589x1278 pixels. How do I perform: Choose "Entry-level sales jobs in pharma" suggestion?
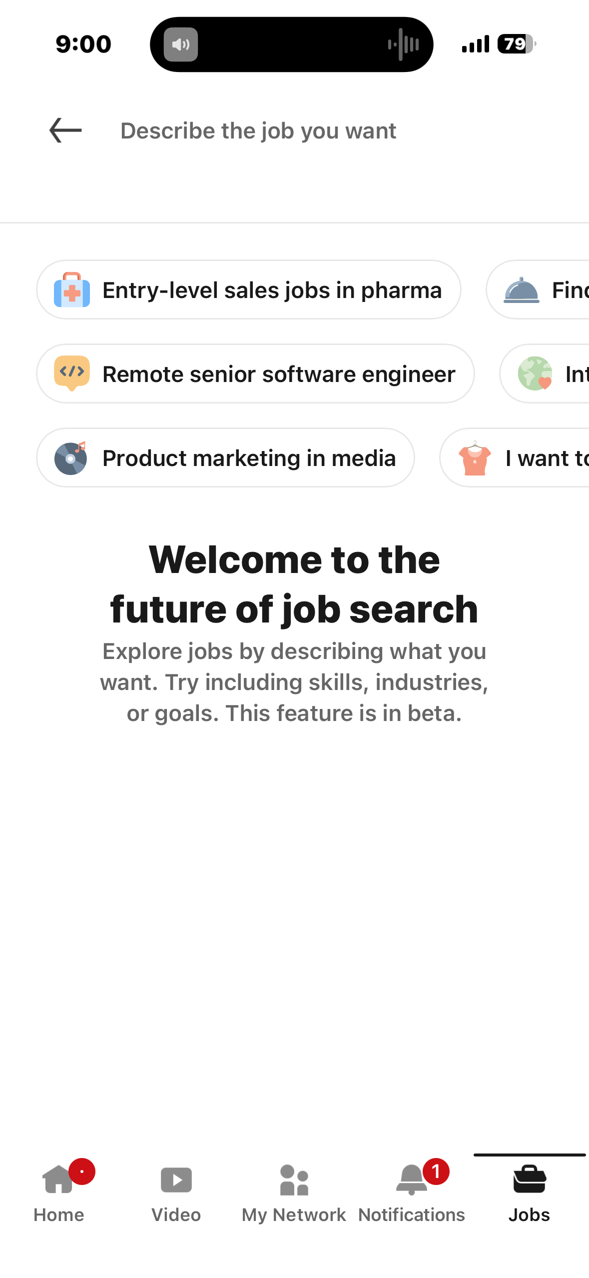coord(272,290)
